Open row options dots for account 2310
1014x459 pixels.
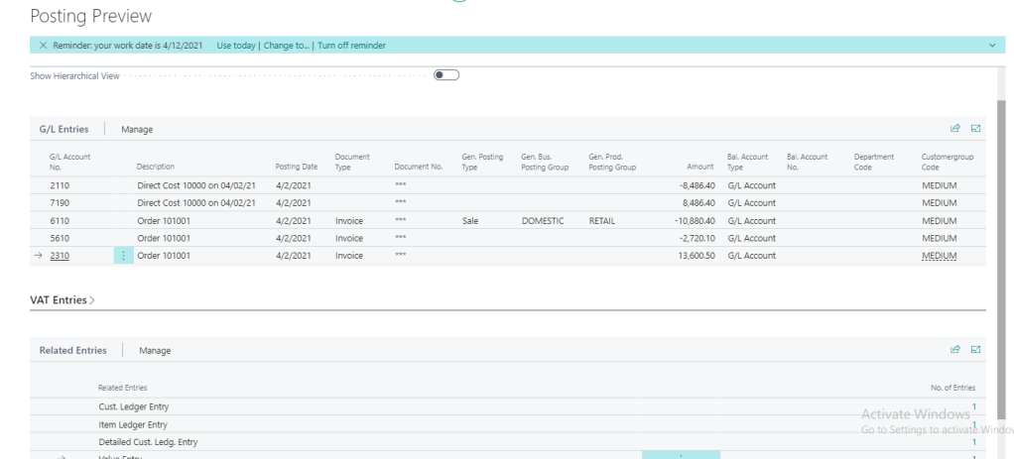[123, 255]
